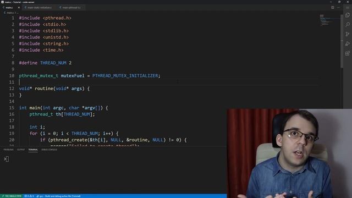
Task: Close the main.c editor tab
Action: pos(19,7)
